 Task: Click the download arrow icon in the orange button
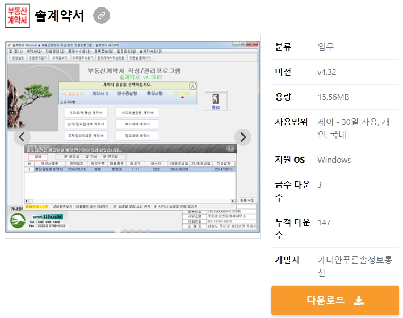[x=358, y=300]
